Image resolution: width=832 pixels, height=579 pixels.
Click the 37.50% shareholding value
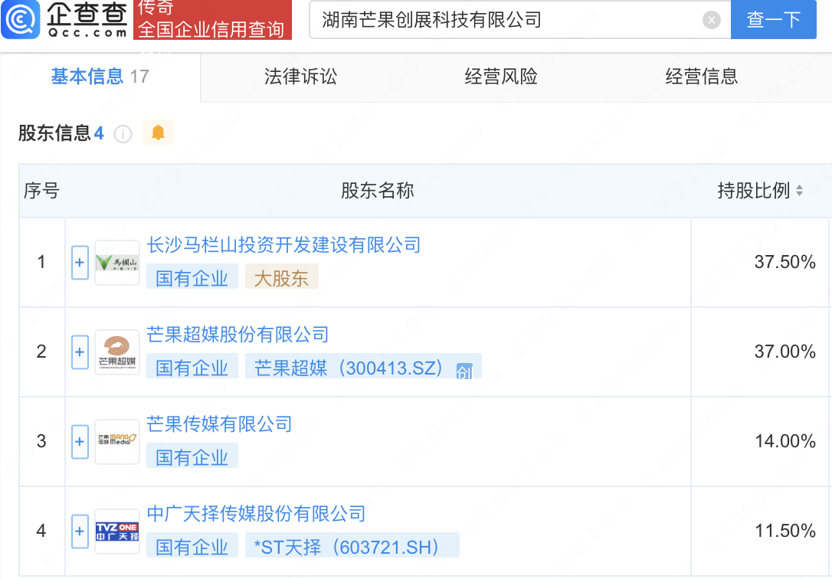785,262
